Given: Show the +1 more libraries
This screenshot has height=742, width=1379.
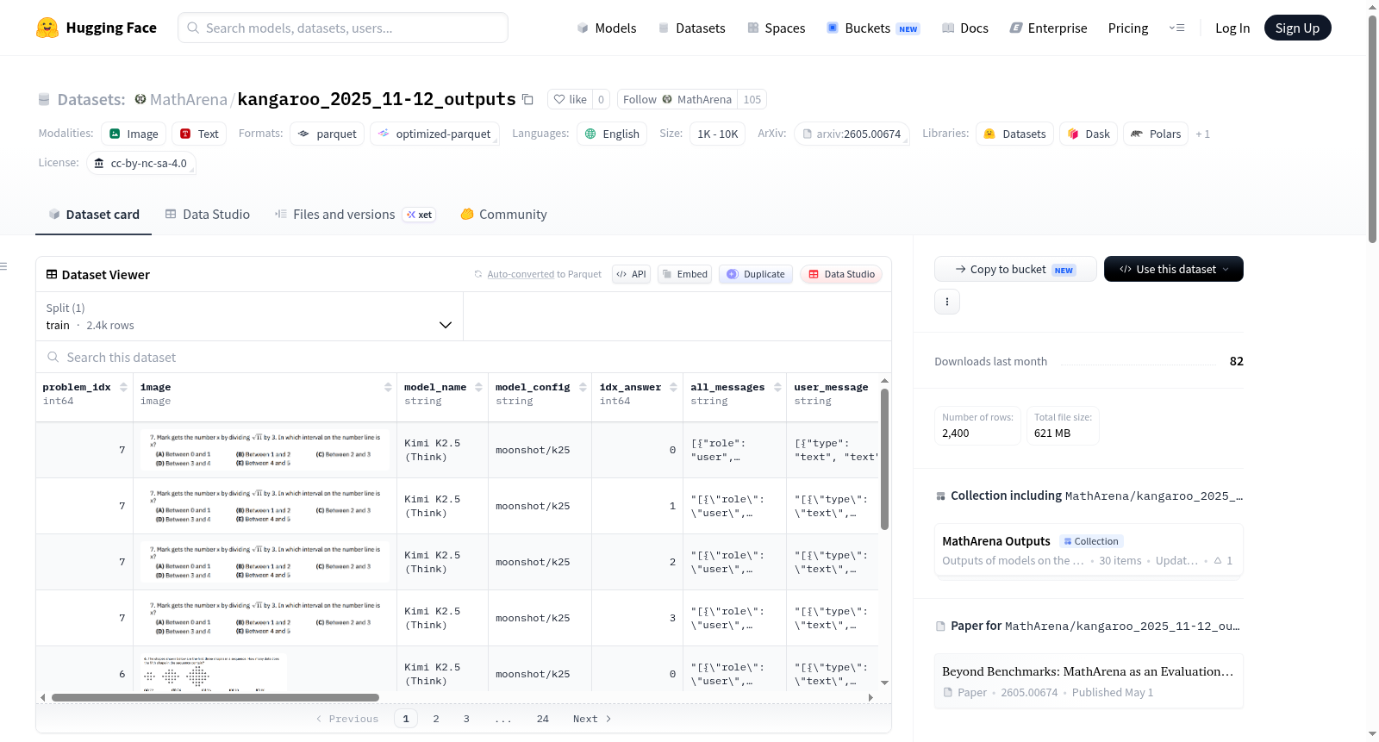Looking at the screenshot, I should point(1202,134).
